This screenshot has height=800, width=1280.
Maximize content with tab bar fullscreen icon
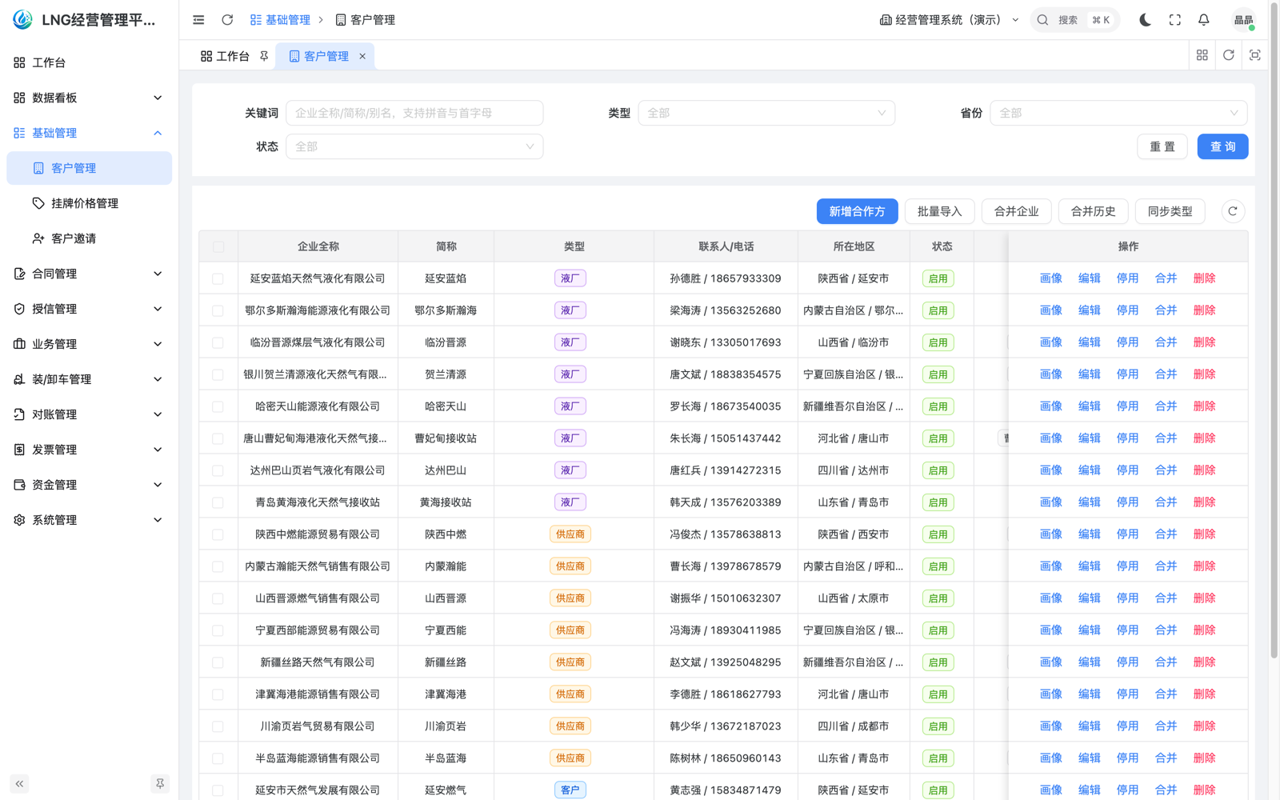click(1254, 55)
